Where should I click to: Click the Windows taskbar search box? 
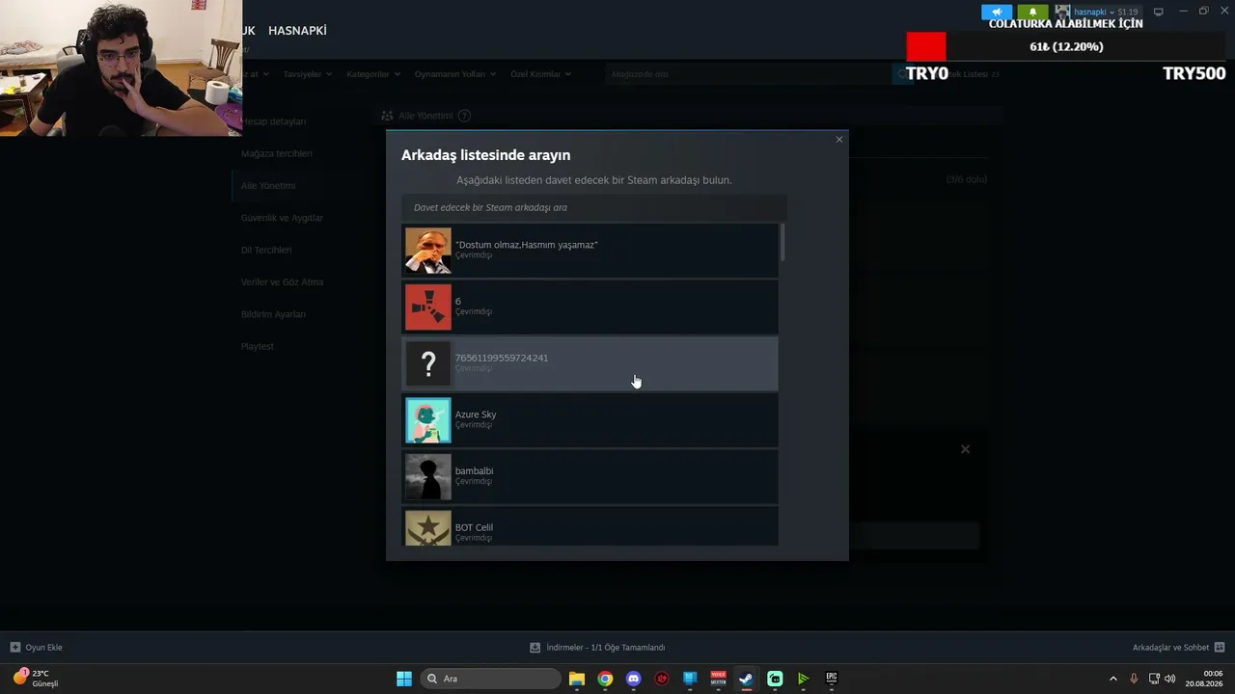click(x=491, y=679)
